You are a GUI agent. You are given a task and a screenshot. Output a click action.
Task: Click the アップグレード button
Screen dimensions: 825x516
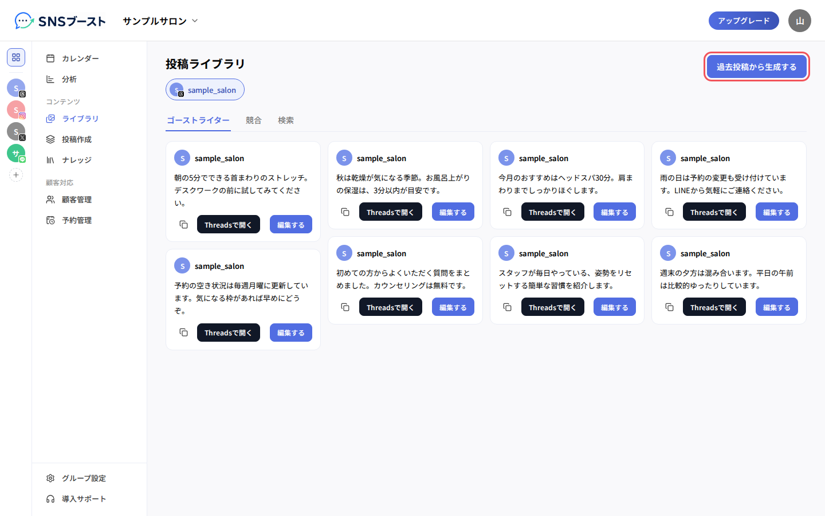click(744, 21)
